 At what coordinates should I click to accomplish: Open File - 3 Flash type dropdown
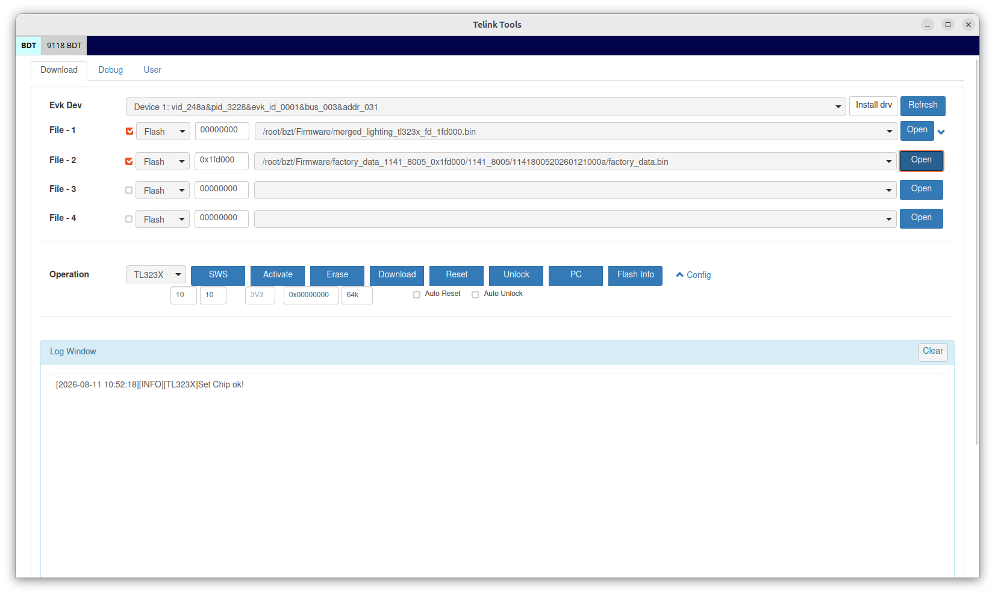pos(163,190)
